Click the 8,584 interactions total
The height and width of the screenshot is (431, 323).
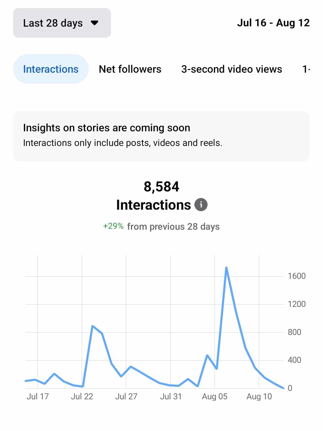(x=161, y=187)
